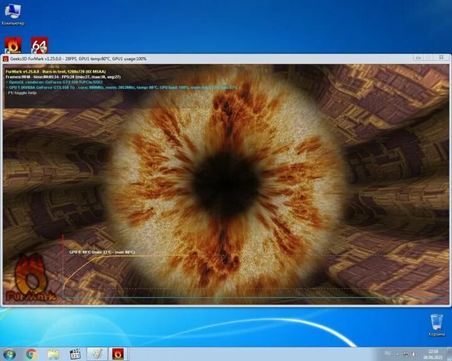Open Windows Explorer from the taskbar
Viewport: 452px width, 361px height.
(53, 354)
